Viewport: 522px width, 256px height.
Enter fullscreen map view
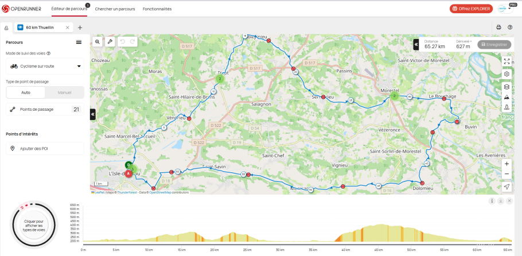pos(507,61)
